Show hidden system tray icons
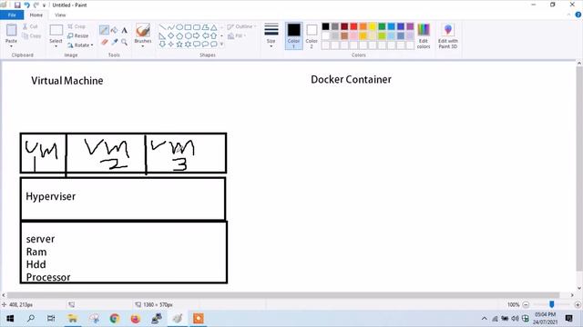The height and width of the screenshot is (327, 583). [x=484, y=319]
